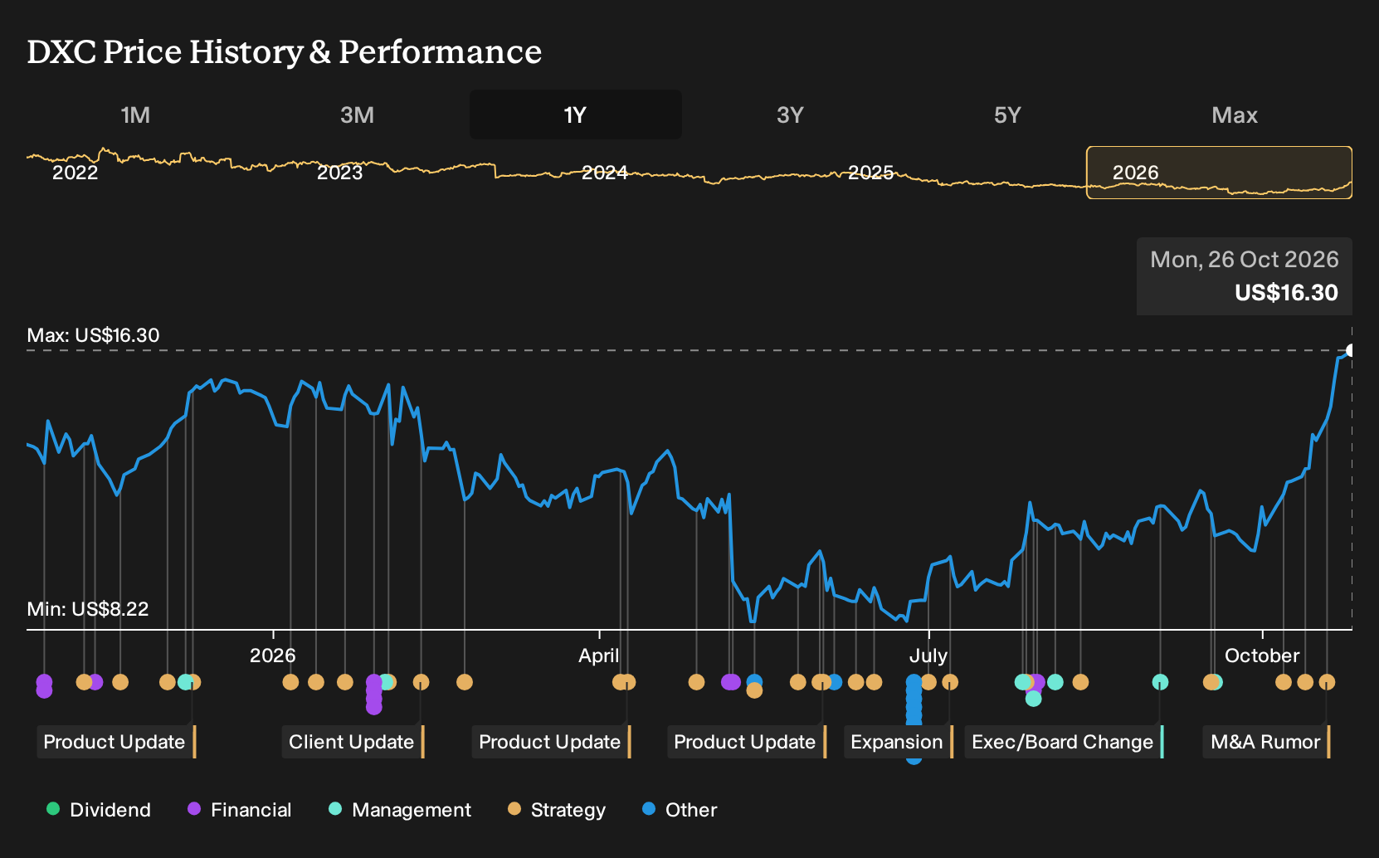
Task: Click the 2026 label on main chart axis
Action: click(x=273, y=656)
